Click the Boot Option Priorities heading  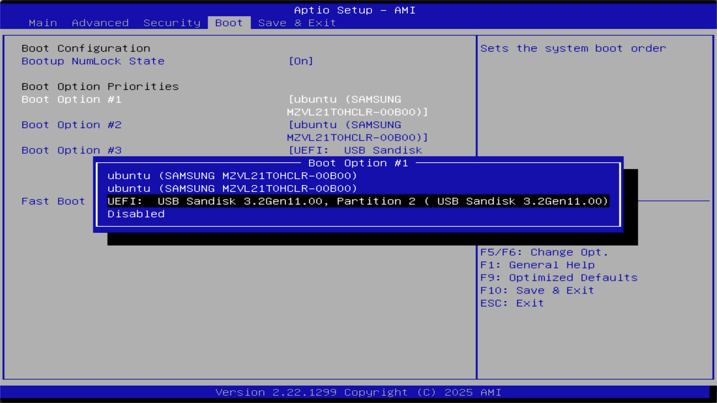[x=100, y=86]
